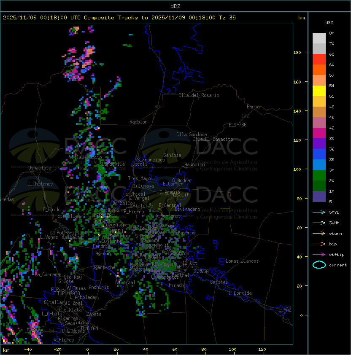The image size is (351, 355).
Task: Click the Clla.del_Rosario map label
Action: tap(199, 95)
